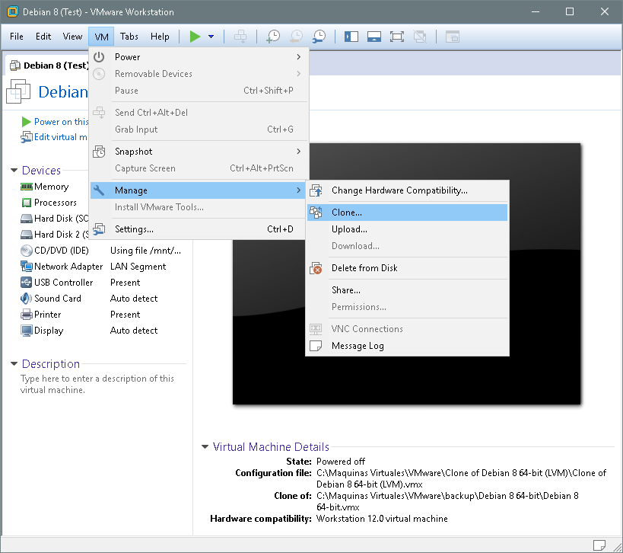The width and height of the screenshot is (623, 553).
Task: Collapse the Description section
Action: point(14,363)
